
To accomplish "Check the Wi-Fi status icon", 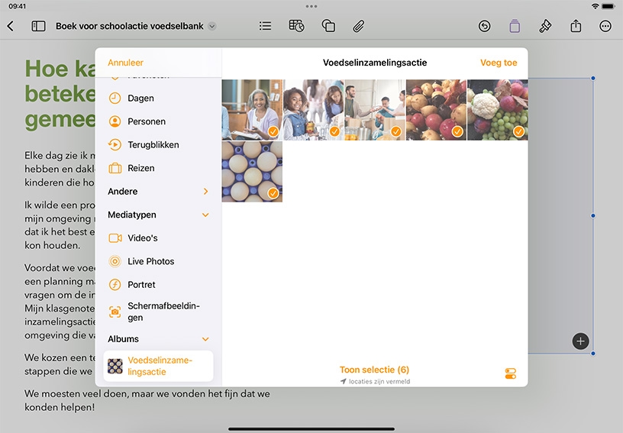I will [595, 6].
